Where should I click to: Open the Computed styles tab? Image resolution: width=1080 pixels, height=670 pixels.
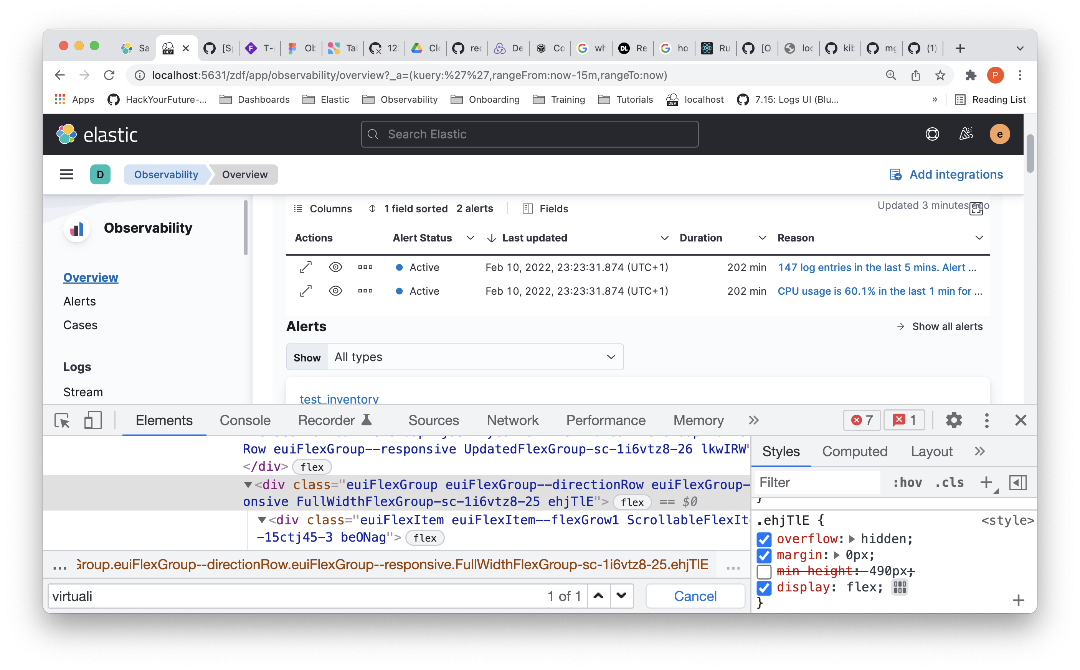(x=855, y=452)
